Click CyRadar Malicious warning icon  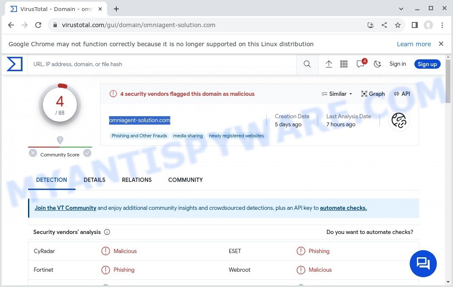click(105, 251)
